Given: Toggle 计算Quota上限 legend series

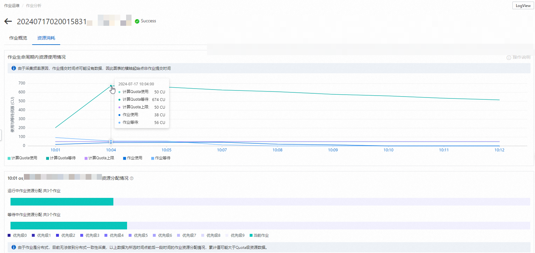Looking at the screenshot, I should (99, 158).
